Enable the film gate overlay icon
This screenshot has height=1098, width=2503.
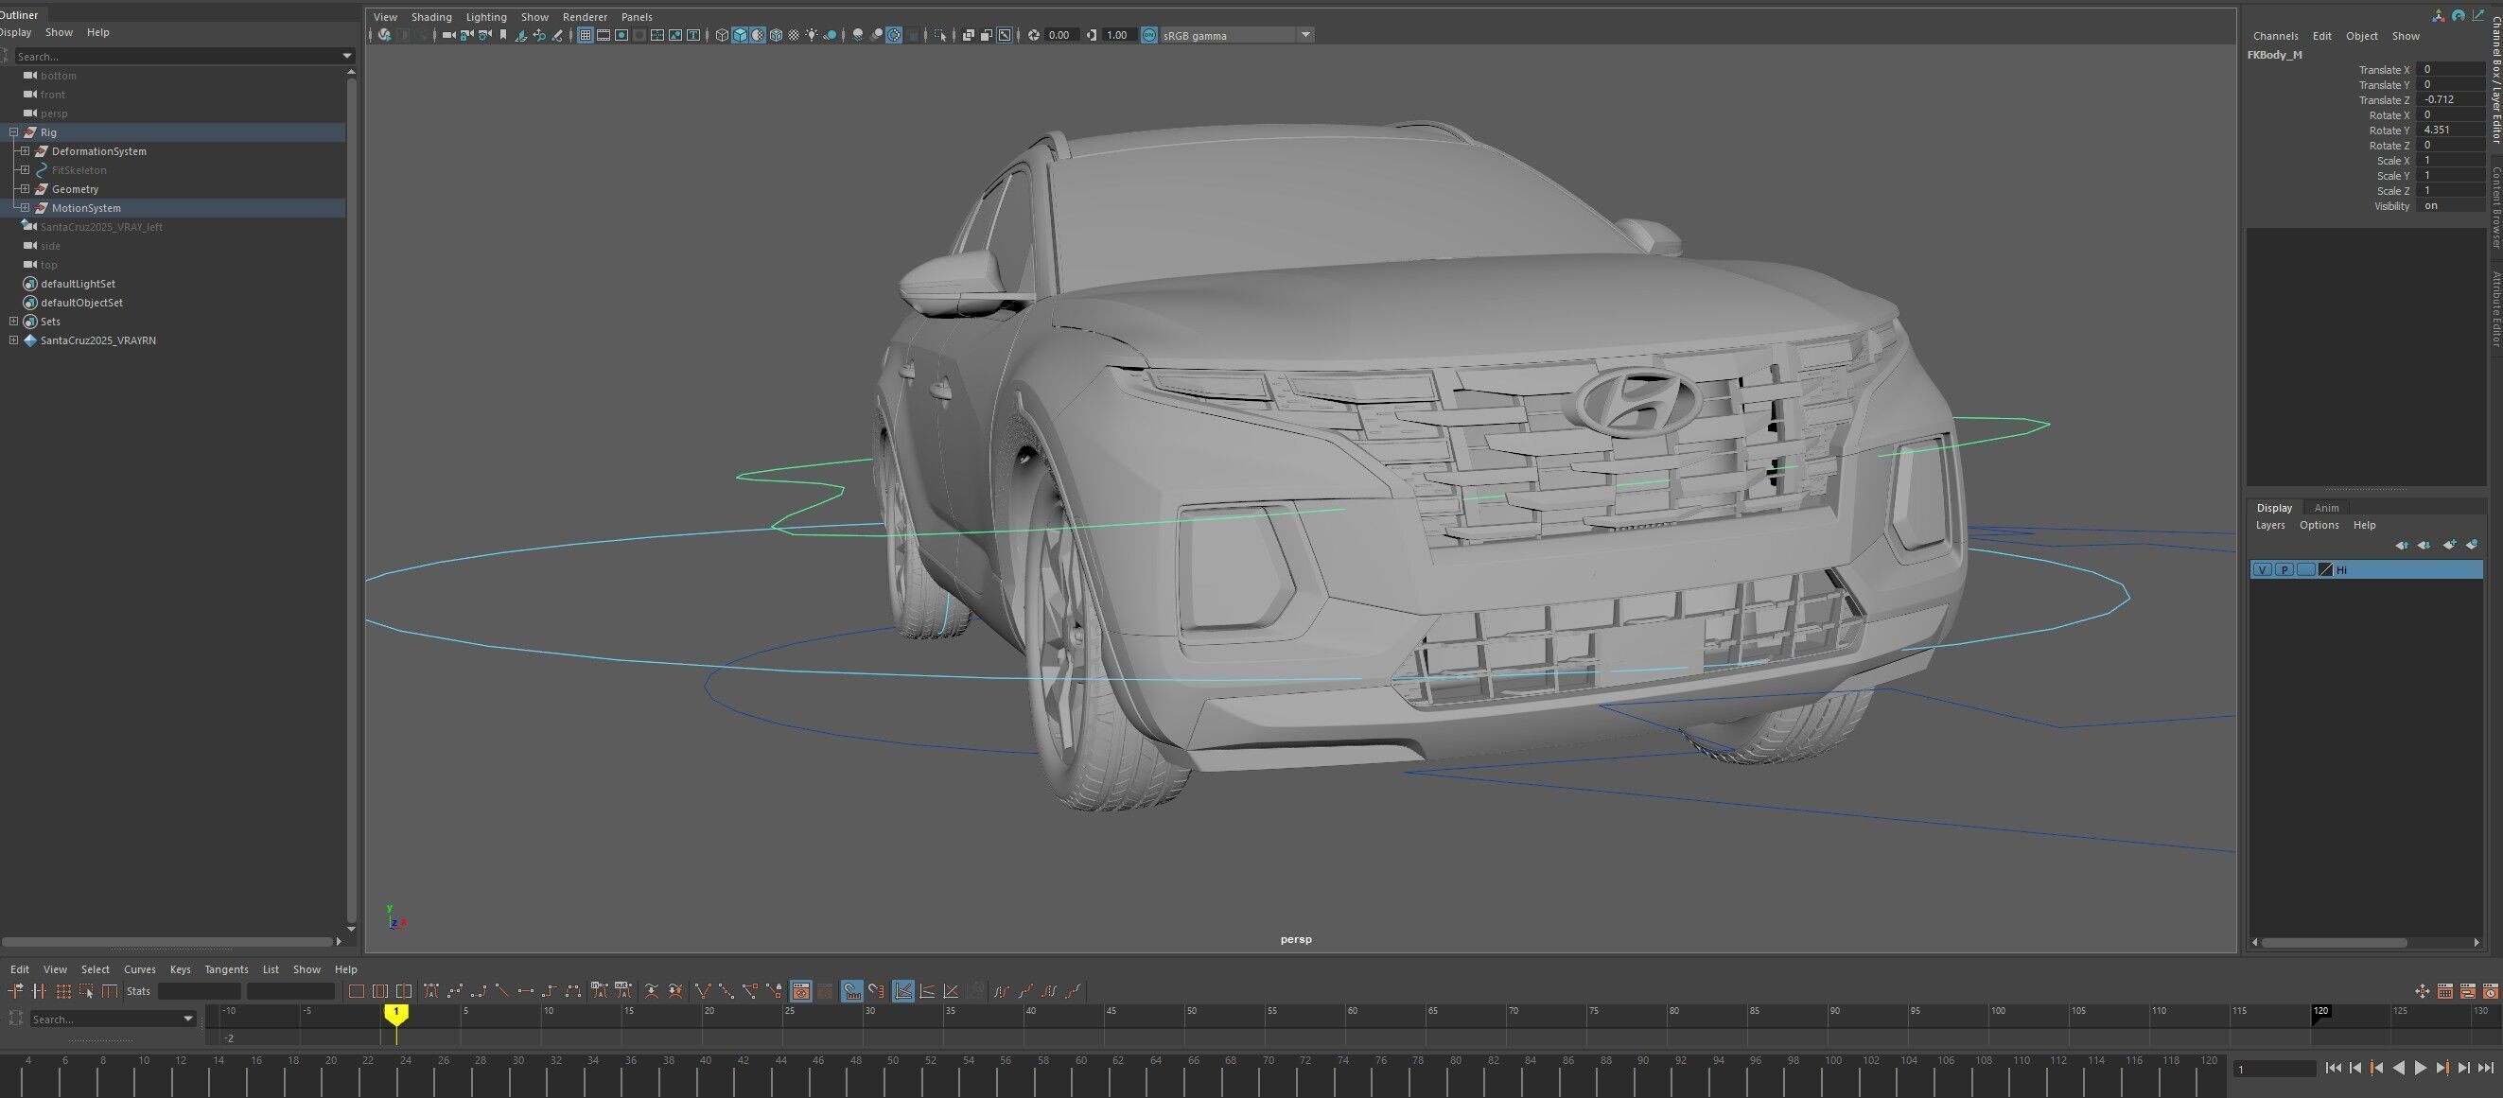tap(604, 35)
